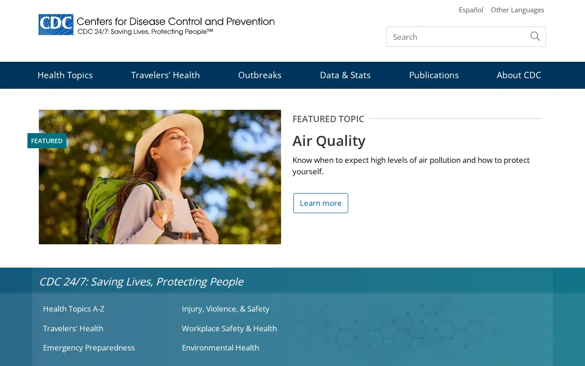Screen dimensions: 585x366
Task: Click the 'FEATURED TOPIC' section label
Action: click(x=328, y=119)
